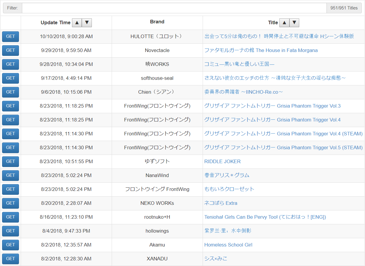Select timestamp 9/6/2018, 10:15:06 PM
Screen dimensions: 365x266
(66, 92)
